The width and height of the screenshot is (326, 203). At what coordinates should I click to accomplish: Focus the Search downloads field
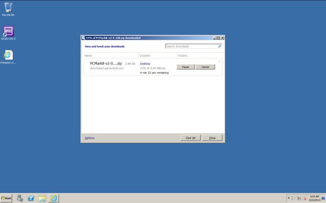[194, 46]
